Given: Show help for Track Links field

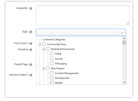Looking at the screenshot, I should coord(31,43).
